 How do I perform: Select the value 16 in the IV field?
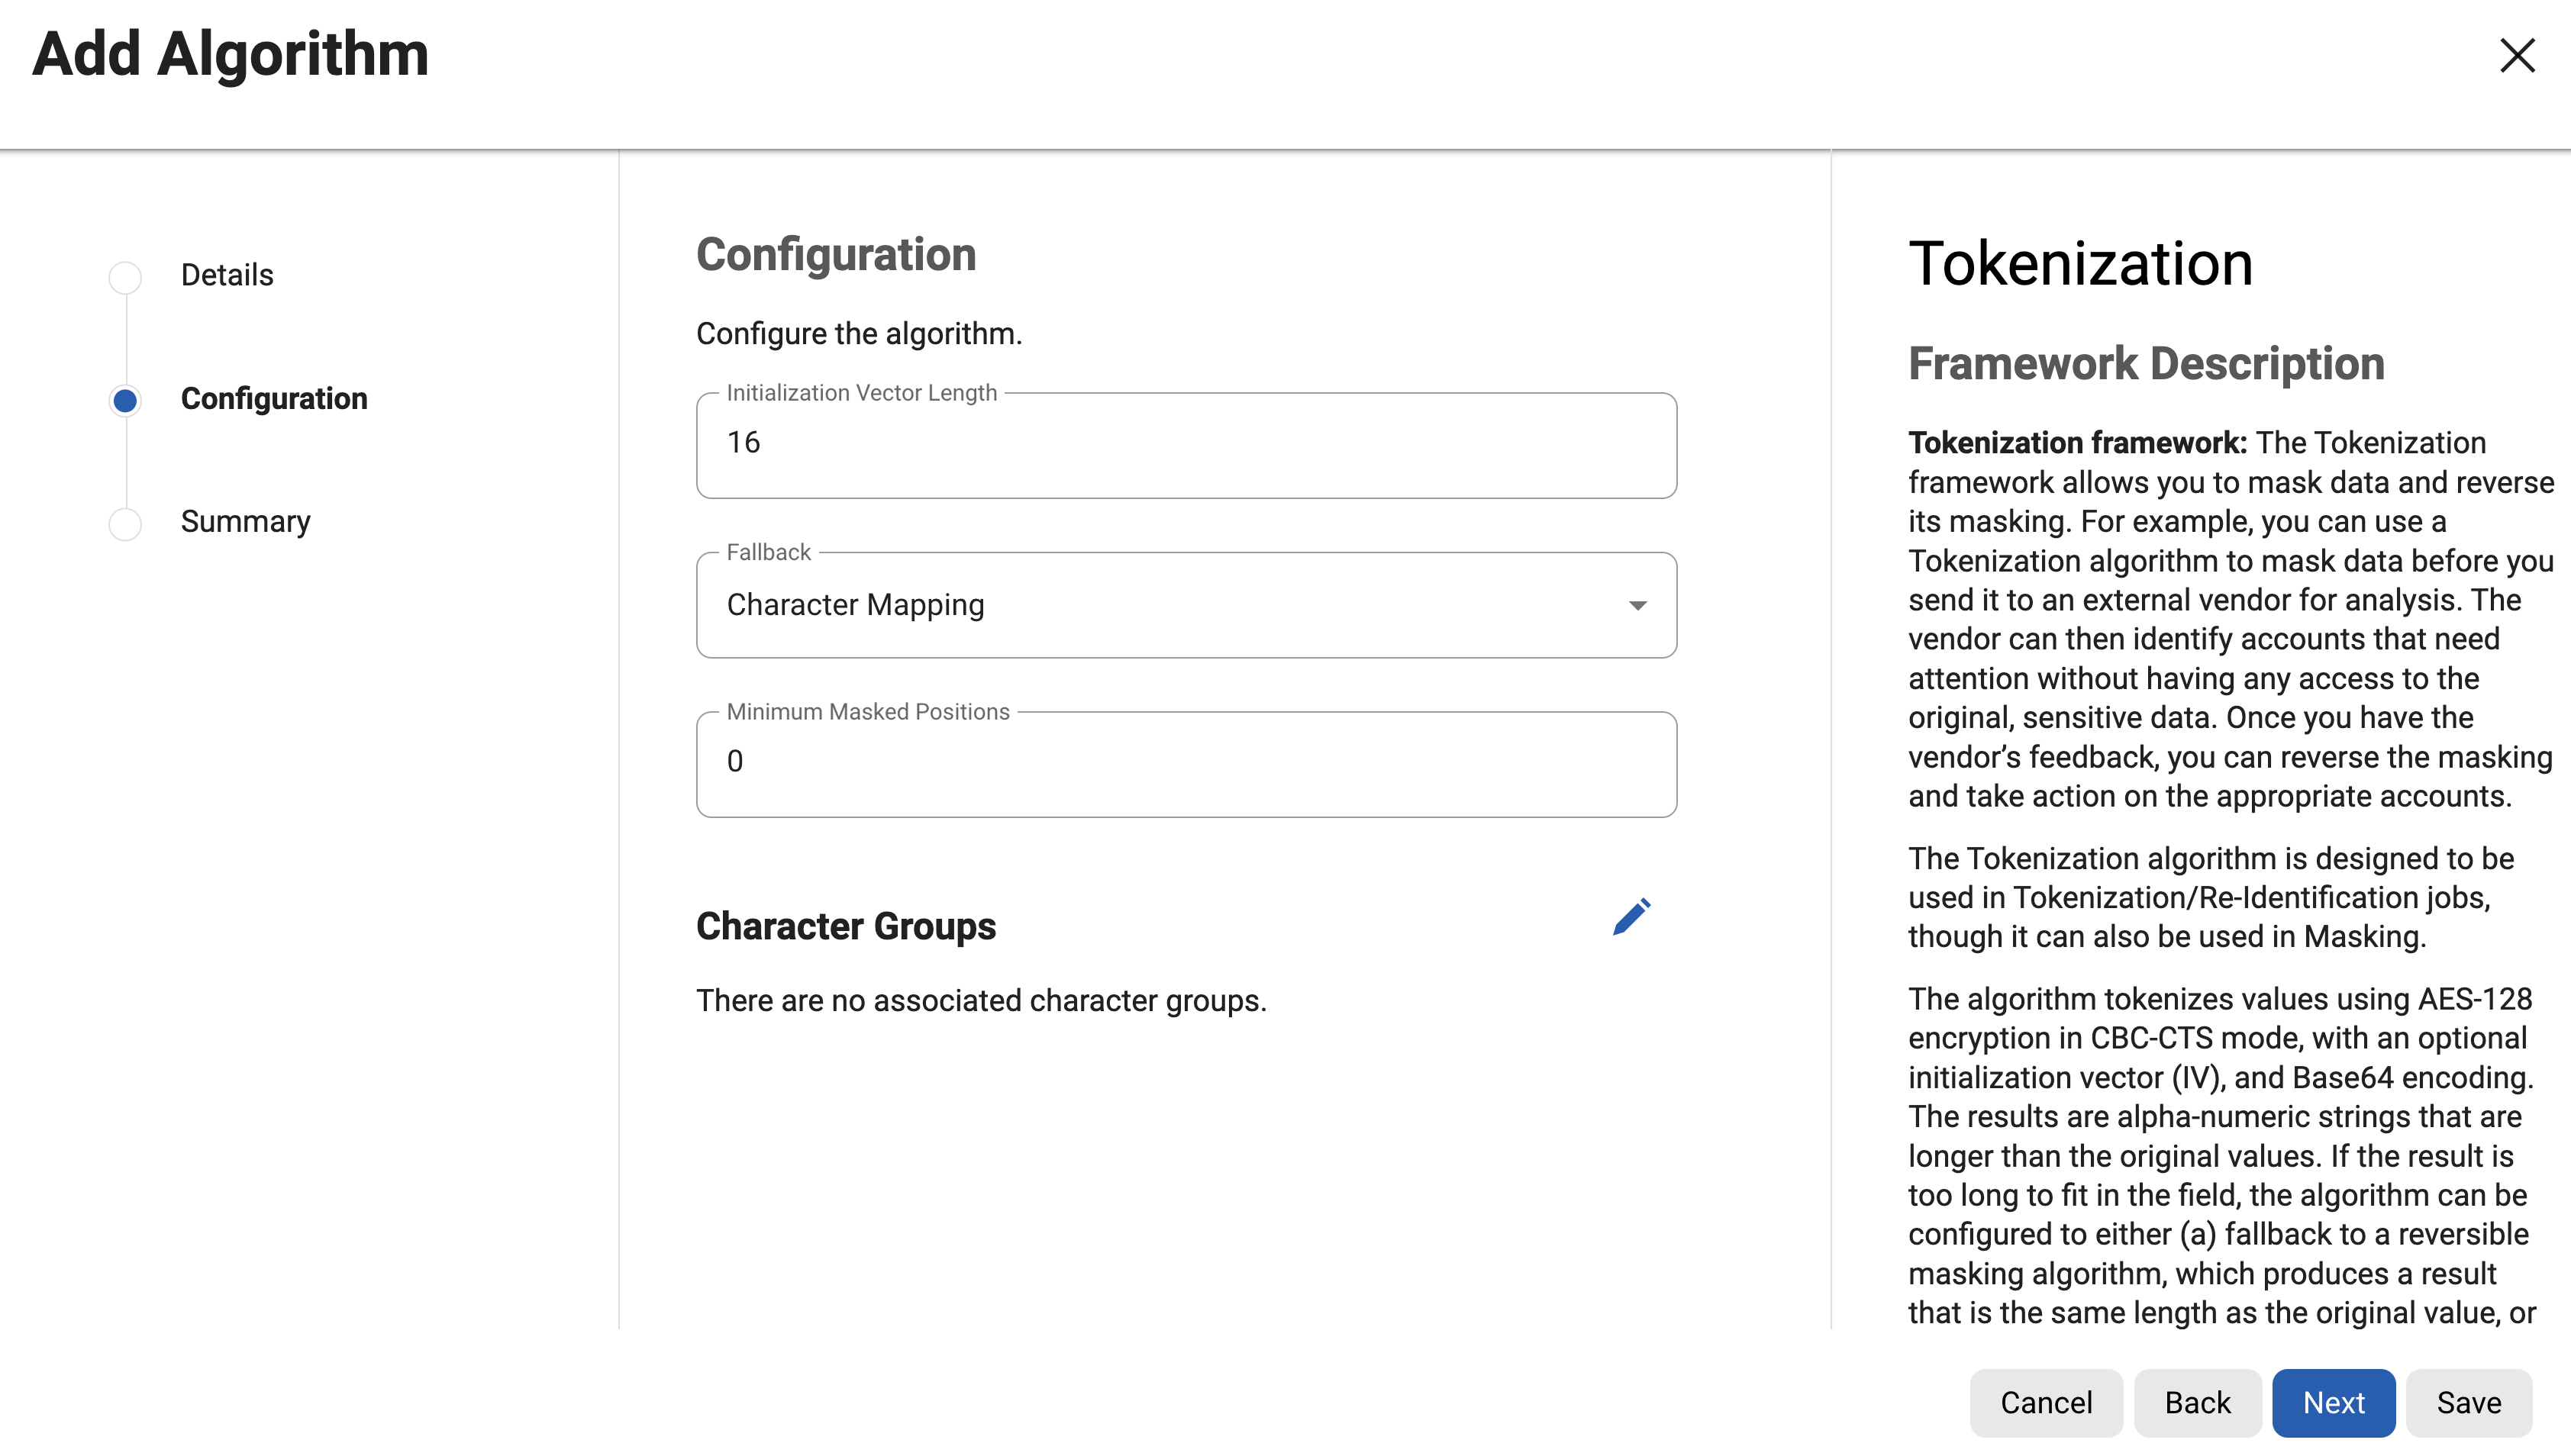(744, 443)
